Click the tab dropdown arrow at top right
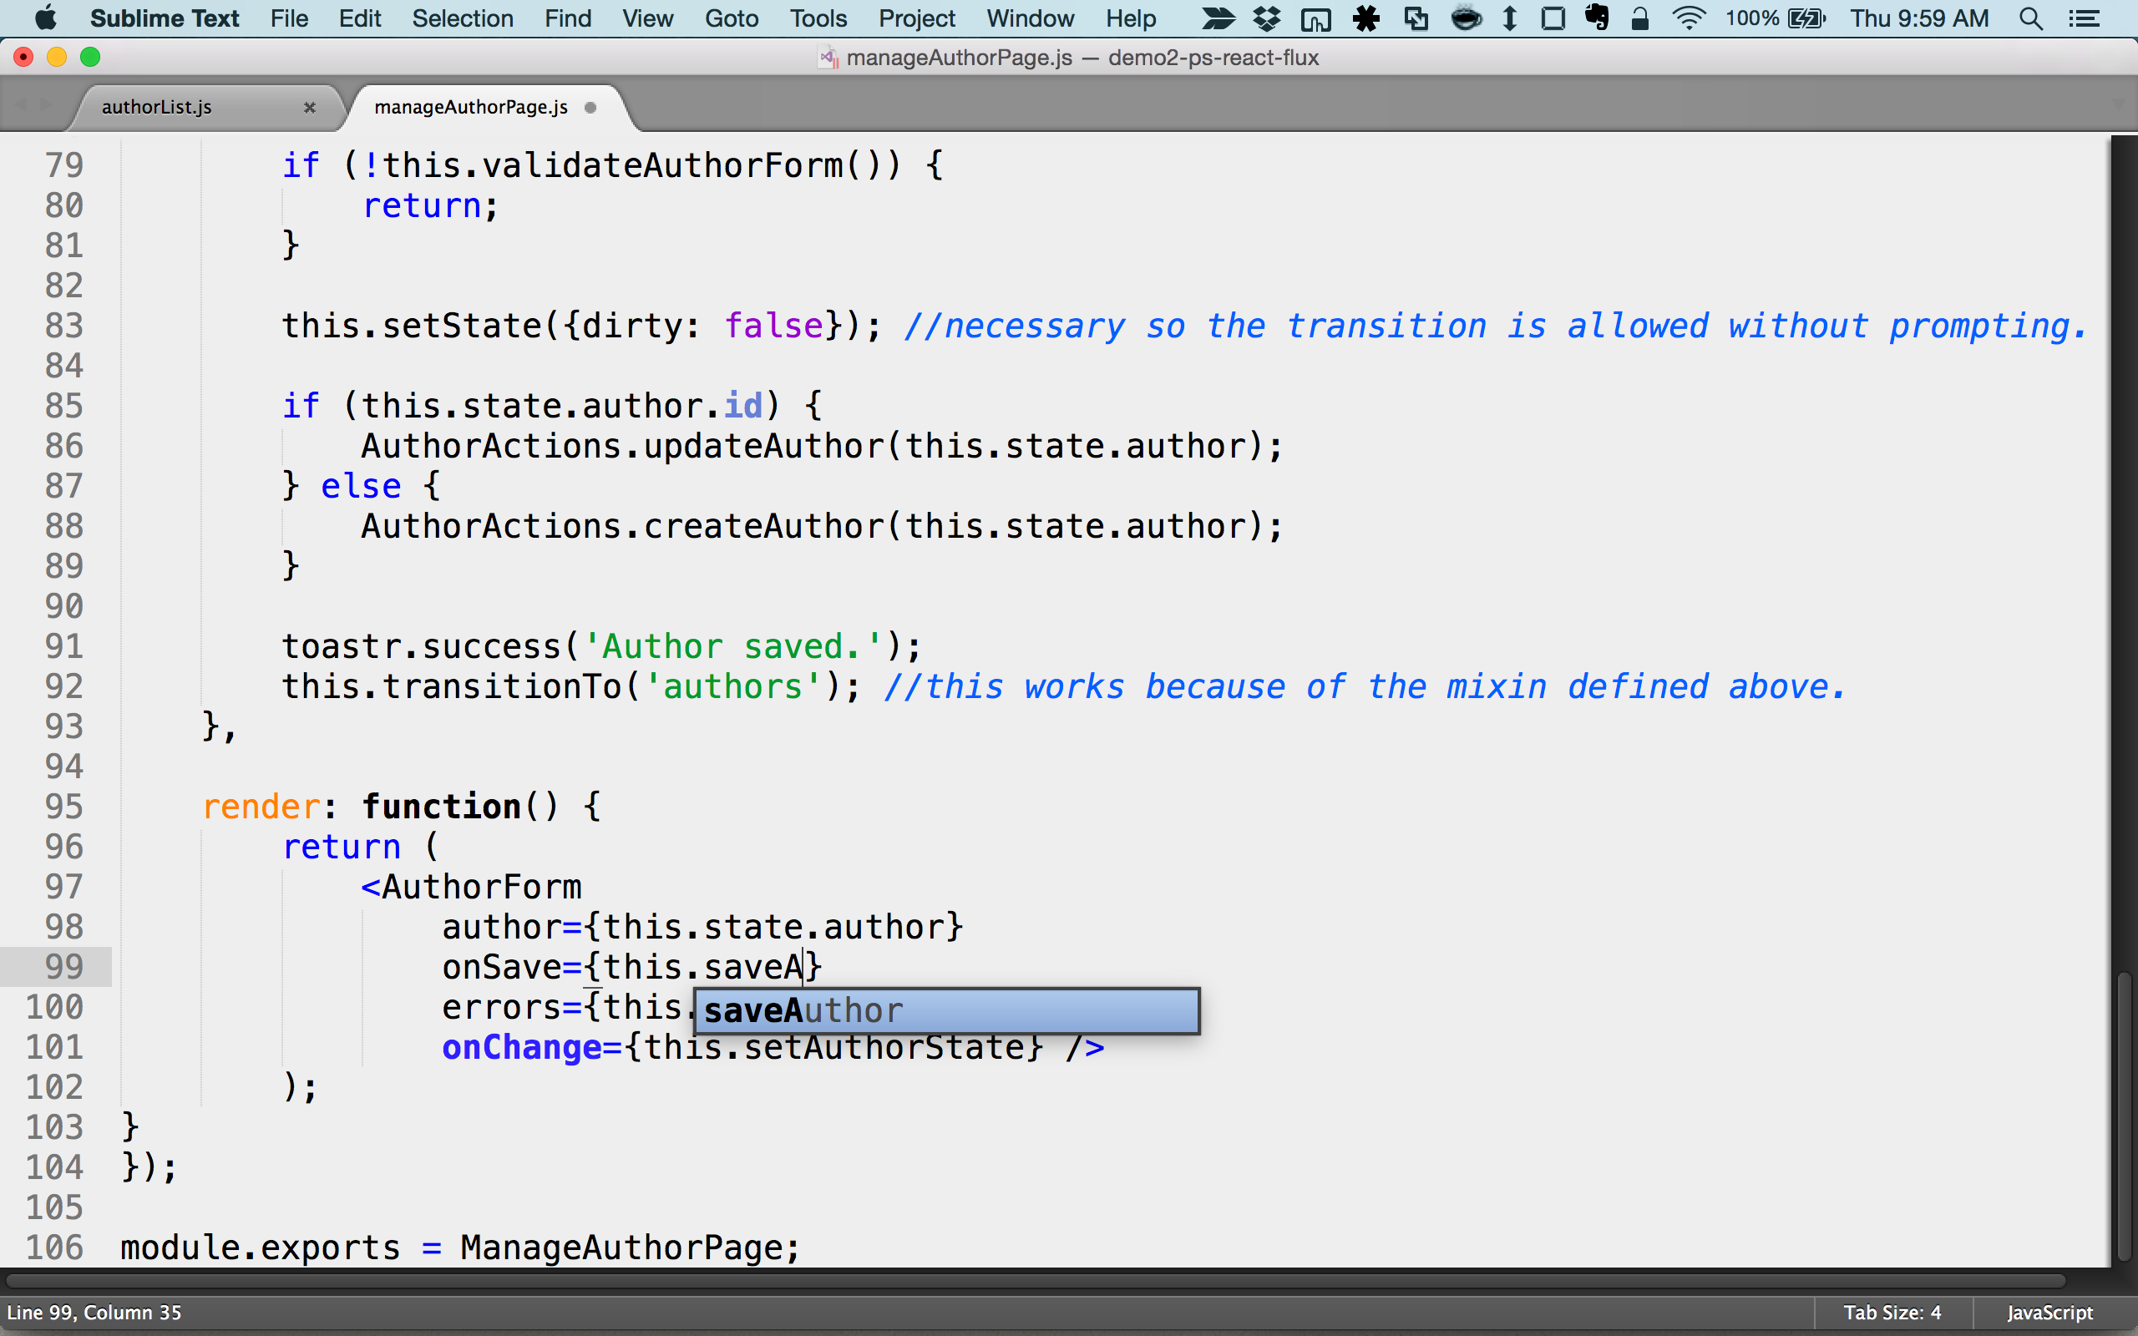Viewport: 2138px width, 1336px height. click(2120, 105)
